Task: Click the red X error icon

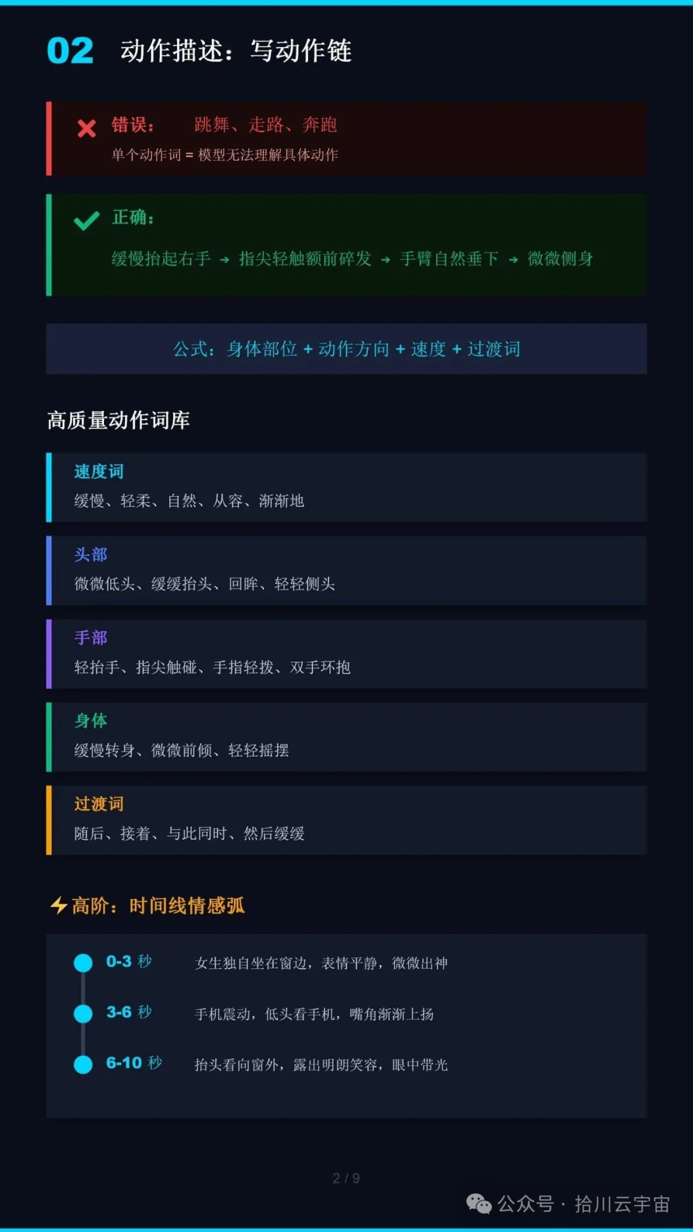Action: [x=87, y=128]
